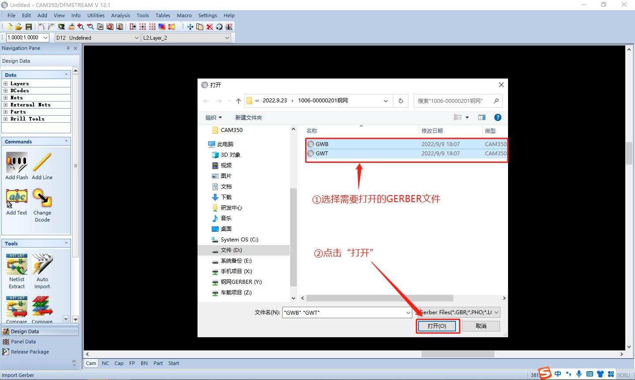Viewport: 635px width, 380px height.
Task: Refresh the file dialog folder view
Action: coord(400,101)
